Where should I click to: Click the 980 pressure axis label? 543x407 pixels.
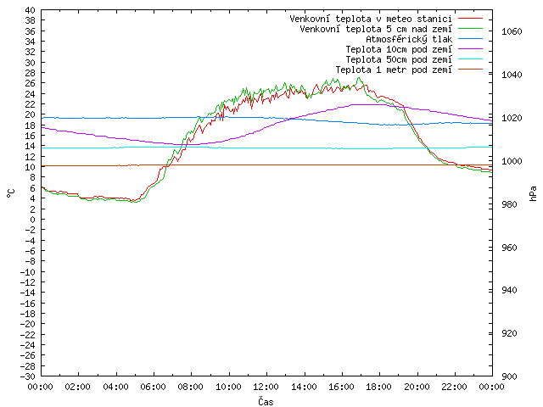(509, 204)
